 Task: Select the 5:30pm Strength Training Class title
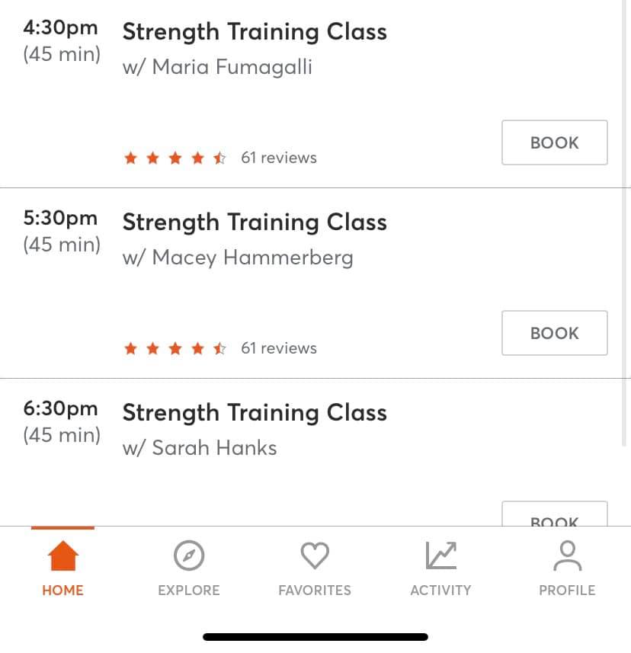[x=255, y=222]
